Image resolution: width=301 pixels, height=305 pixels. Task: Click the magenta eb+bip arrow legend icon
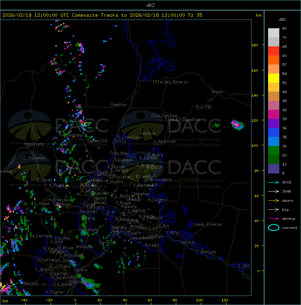[x=274, y=219]
